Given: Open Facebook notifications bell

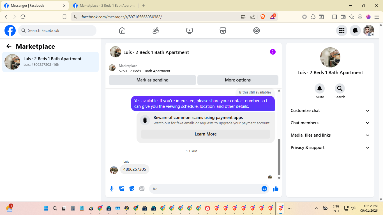Looking at the screenshot, I should click(x=355, y=31).
